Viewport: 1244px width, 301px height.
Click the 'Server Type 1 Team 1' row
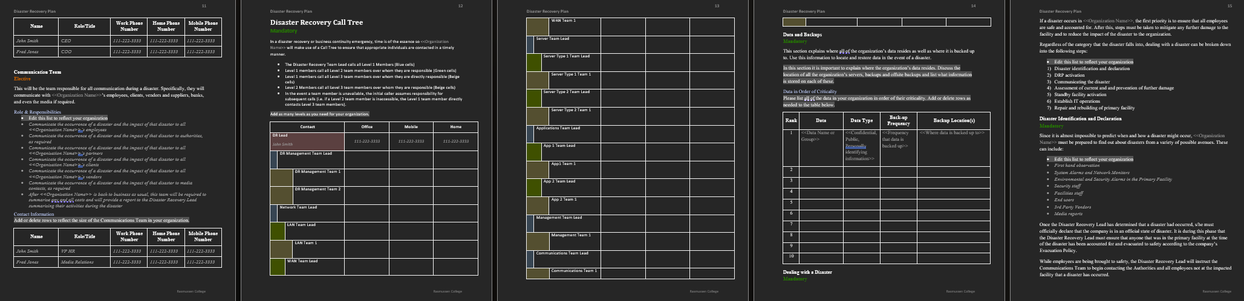pyautogui.click(x=630, y=80)
